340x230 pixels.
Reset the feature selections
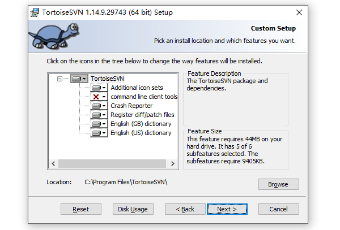(x=81, y=209)
